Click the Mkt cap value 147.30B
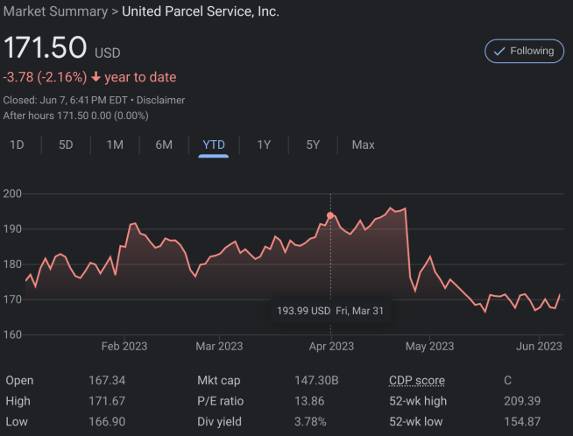This screenshot has height=436, width=573. click(x=316, y=381)
